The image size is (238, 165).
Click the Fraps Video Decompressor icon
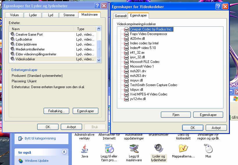click(x=126, y=34)
